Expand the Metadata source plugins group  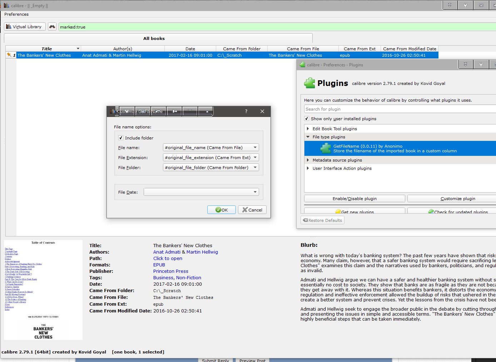coord(308,160)
